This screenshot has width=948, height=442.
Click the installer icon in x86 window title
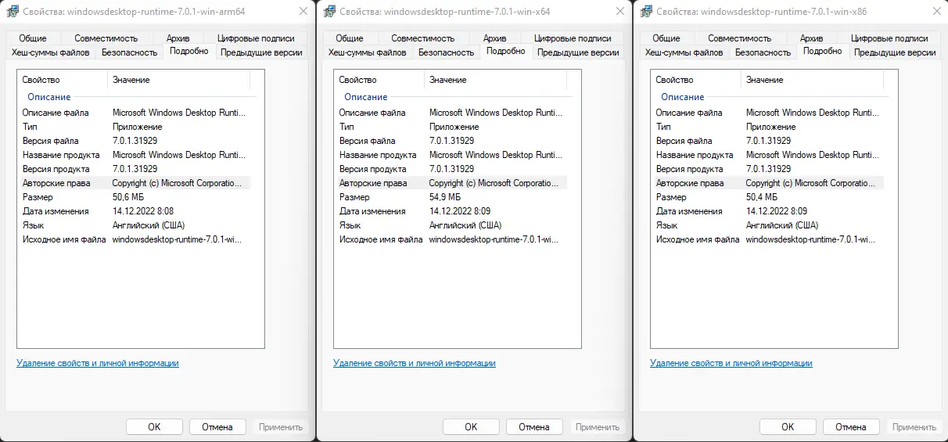(645, 12)
